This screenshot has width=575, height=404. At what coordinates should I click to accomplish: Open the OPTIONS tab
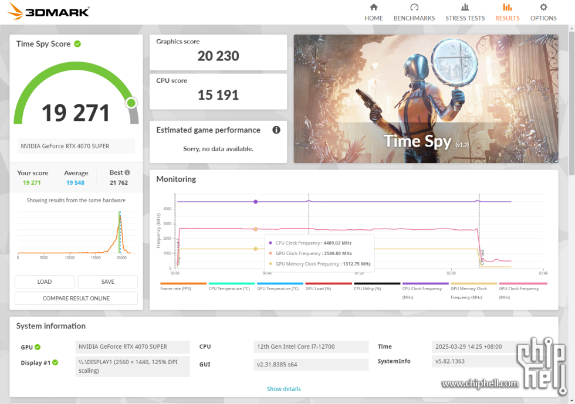coord(543,12)
